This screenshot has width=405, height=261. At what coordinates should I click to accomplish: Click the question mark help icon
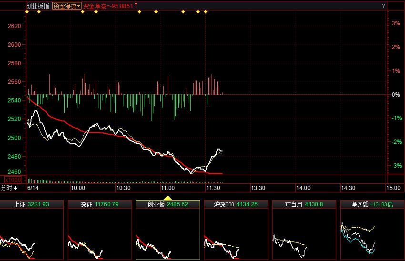pos(383,6)
